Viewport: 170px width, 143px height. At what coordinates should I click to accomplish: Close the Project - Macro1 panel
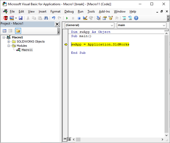(x=57, y=24)
